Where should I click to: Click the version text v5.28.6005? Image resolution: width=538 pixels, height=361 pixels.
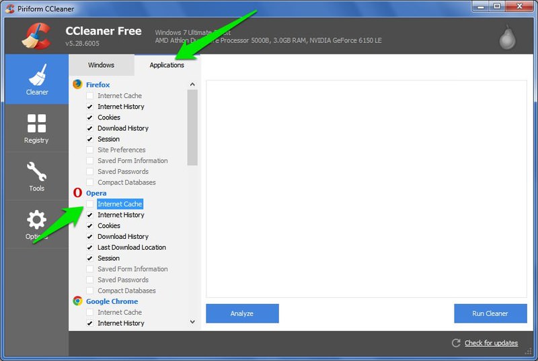(x=82, y=44)
